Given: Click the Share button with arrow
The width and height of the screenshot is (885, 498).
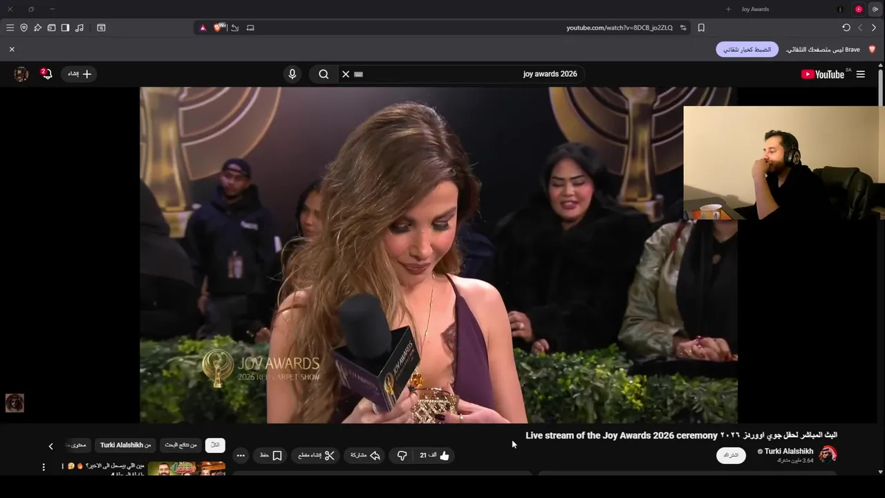Looking at the screenshot, I should click(x=366, y=455).
